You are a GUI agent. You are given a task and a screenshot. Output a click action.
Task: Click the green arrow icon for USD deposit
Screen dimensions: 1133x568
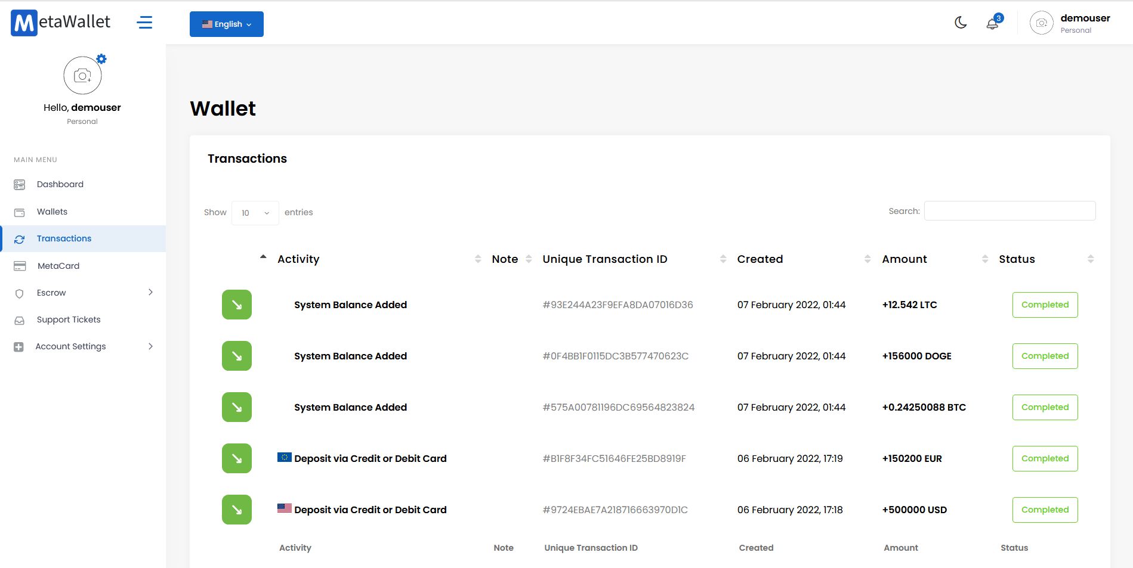(x=237, y=510)
